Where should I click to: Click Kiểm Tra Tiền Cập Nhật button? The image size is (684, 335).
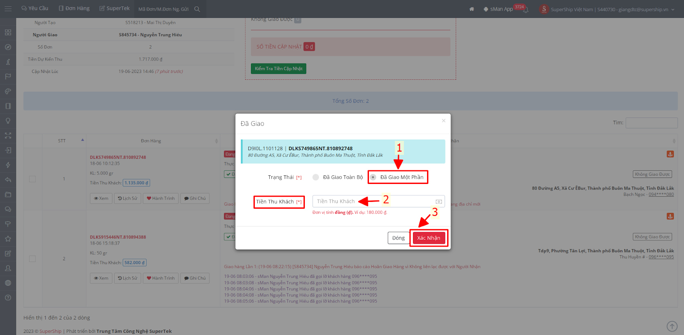[278, 68]
